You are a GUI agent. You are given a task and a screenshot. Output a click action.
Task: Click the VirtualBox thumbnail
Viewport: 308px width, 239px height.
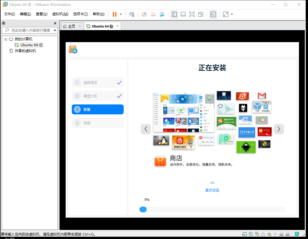pos(262,106)
